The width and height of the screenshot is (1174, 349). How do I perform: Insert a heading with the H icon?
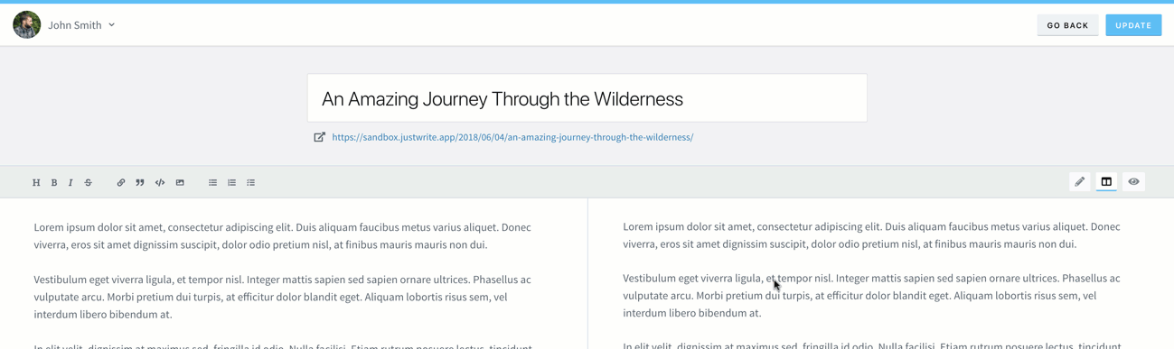pyautogui.click(x=36, y=182)
